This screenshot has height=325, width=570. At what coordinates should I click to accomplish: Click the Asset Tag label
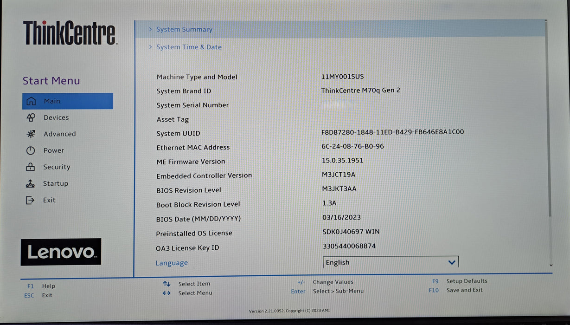click(x=173, y=119)
